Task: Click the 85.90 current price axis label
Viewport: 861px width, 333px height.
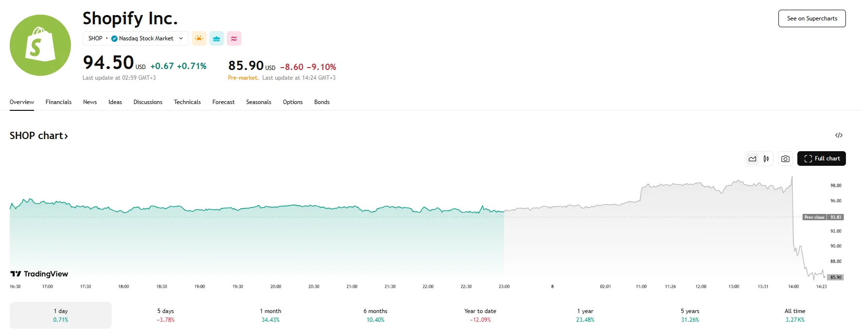Action: point(836,277)
